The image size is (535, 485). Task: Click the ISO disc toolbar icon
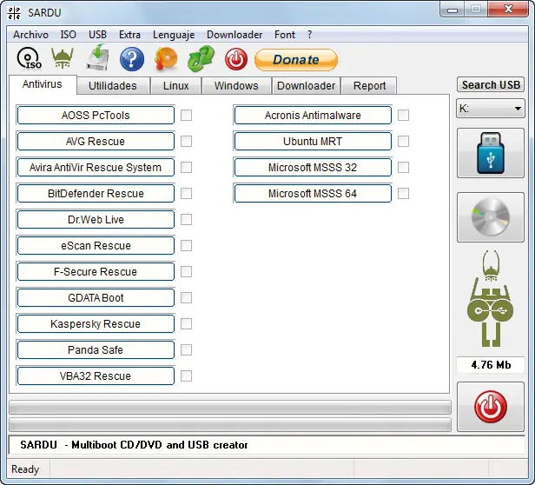tap(30, 59)
